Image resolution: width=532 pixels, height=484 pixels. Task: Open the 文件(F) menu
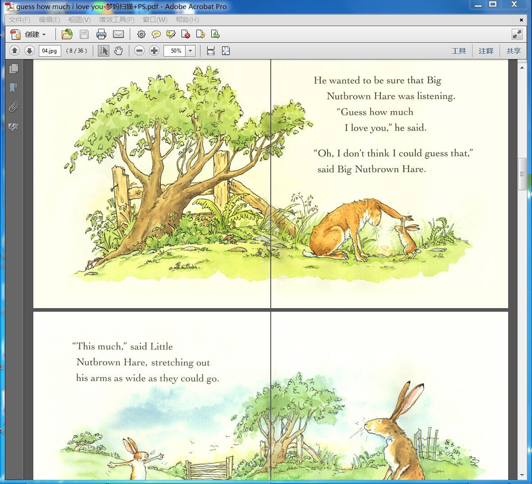[19, 20]
